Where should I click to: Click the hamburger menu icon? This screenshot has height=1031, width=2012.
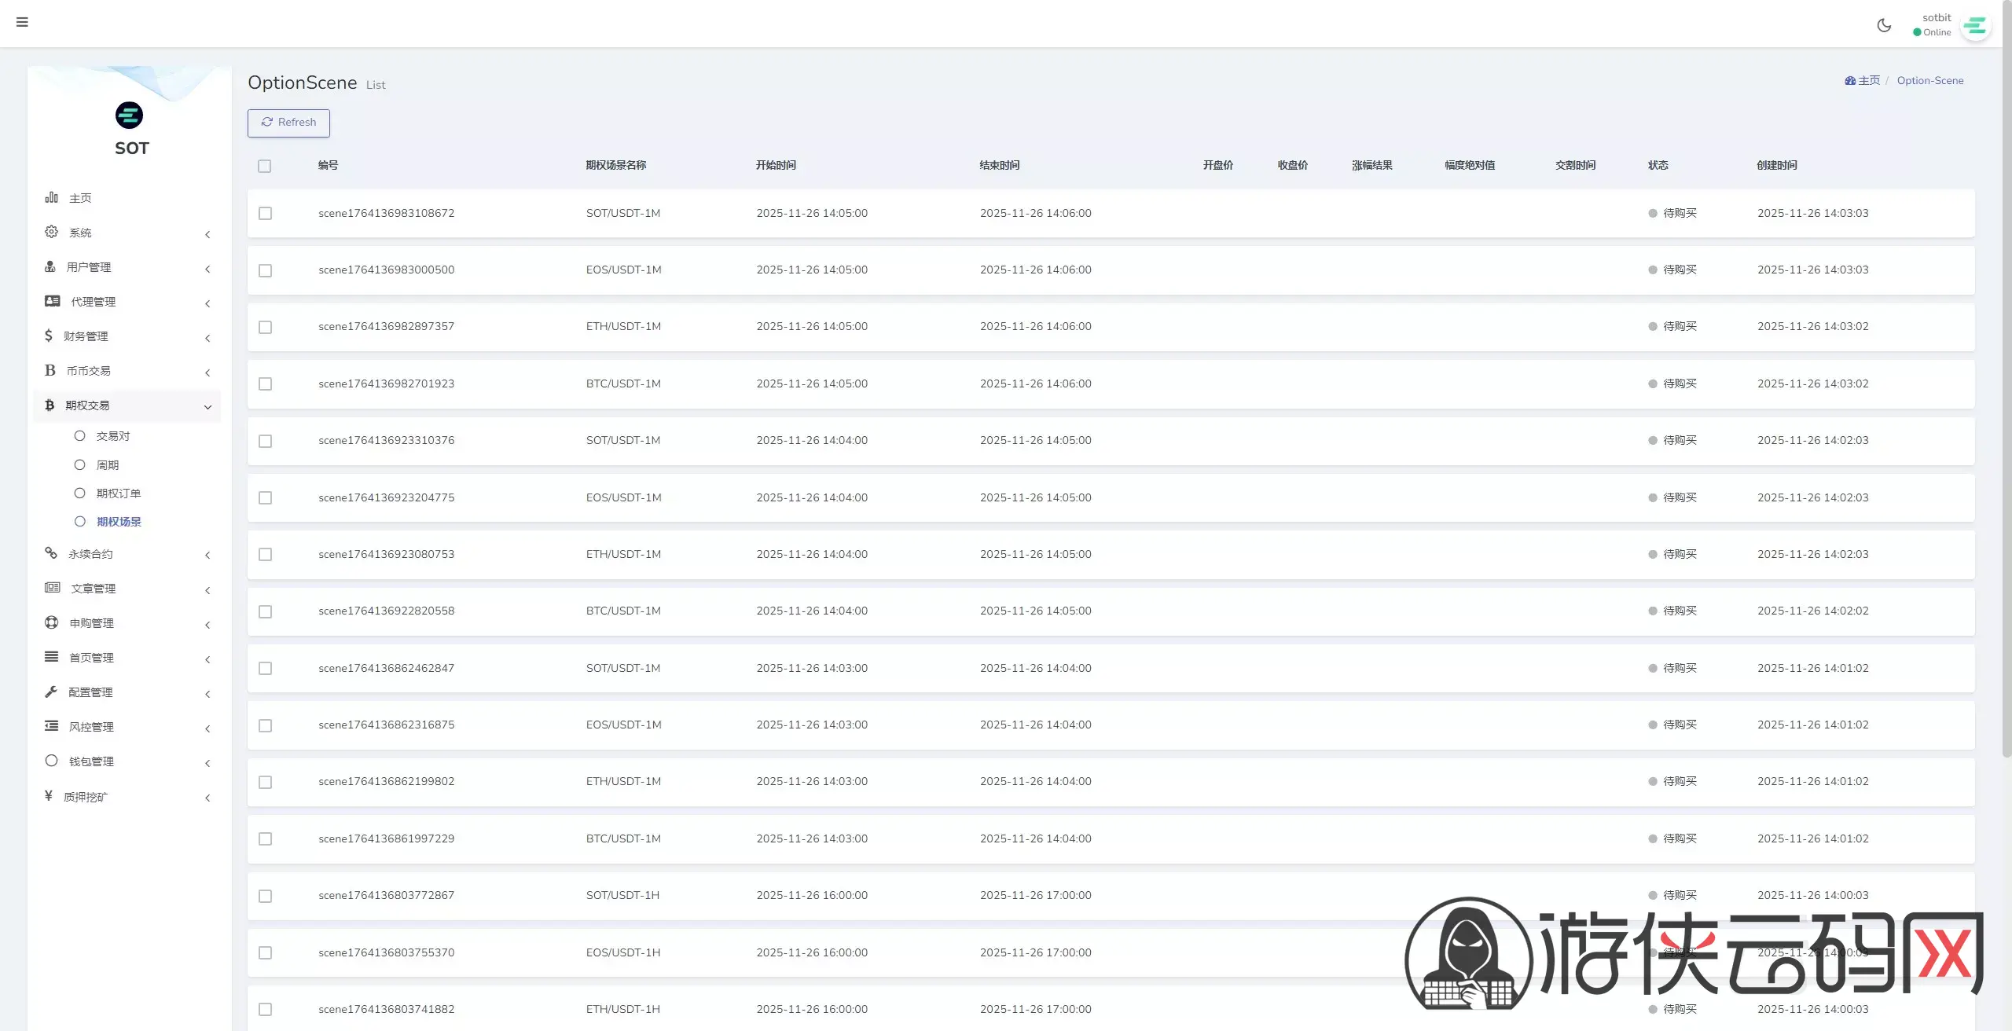click(22, 22)
